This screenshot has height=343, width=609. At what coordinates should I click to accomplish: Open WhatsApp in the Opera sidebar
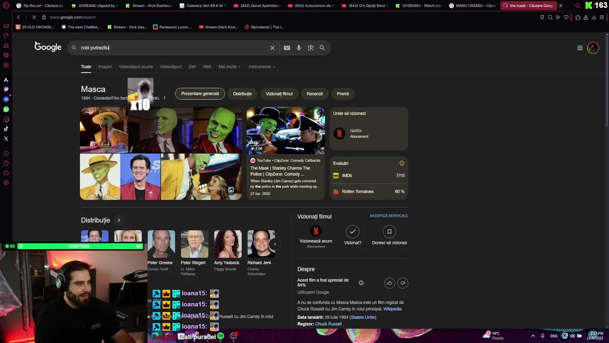[x=6, y=109]
